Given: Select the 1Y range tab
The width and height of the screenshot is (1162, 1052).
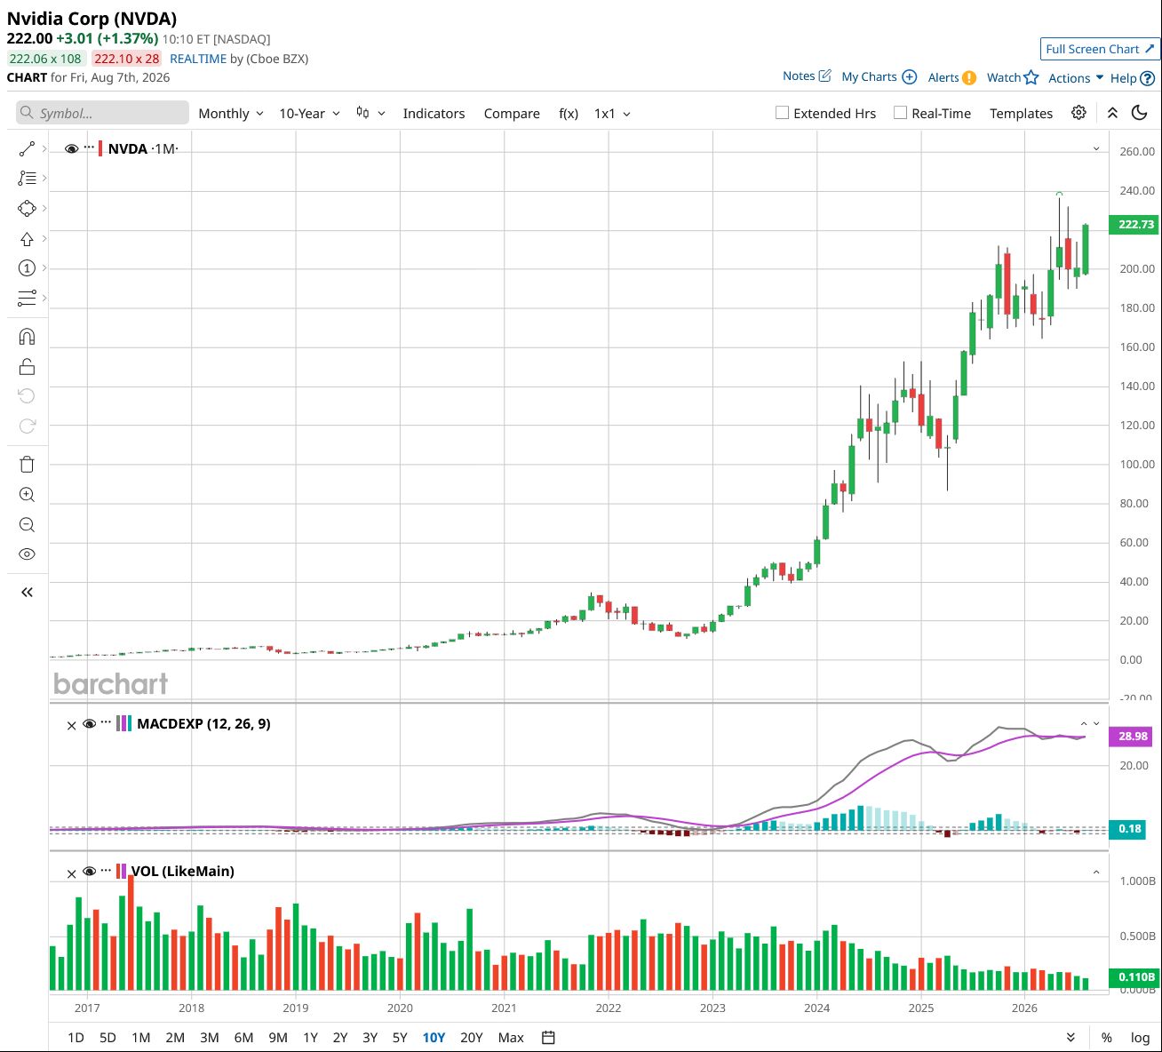Looking at the screenshot, I should [310, 1037].
